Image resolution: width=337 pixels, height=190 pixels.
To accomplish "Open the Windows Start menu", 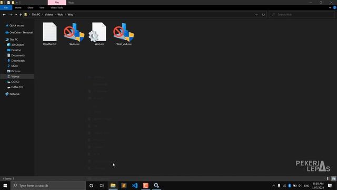I will pos(5,185).
